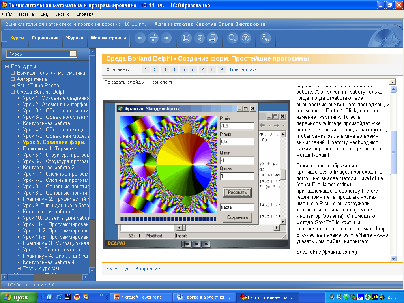Toggle fullscreen view icon
The width and height of the screenshot is (404, 303).
[186, 38]
